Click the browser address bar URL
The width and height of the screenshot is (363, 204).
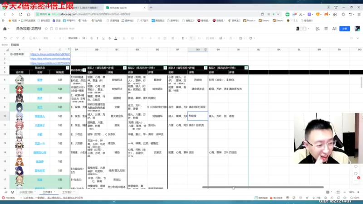click(x=91, y=15)
